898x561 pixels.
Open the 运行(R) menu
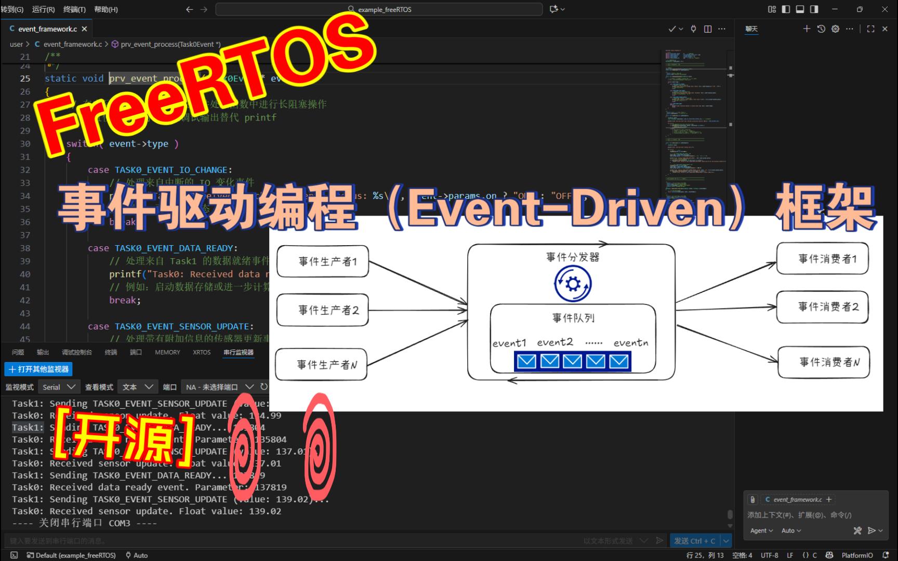pyautogui.click(x=43, y=9)
